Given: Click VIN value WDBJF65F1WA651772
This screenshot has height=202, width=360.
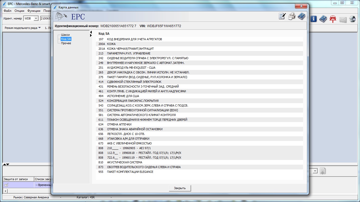Looking at the screenshot, I should click(164, 26).
